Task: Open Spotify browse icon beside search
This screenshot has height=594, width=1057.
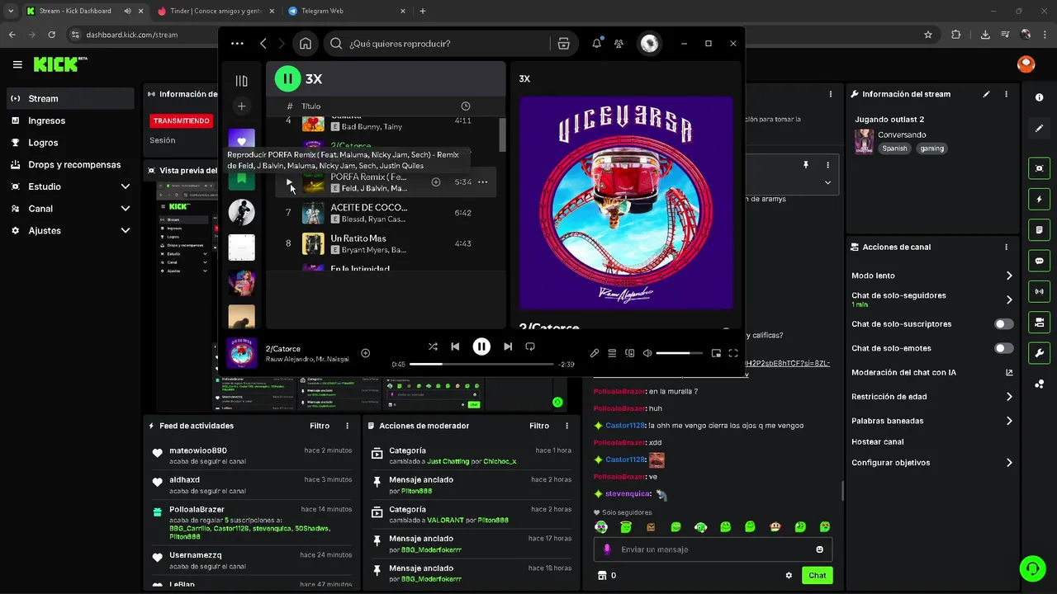Action: [564, 44]
